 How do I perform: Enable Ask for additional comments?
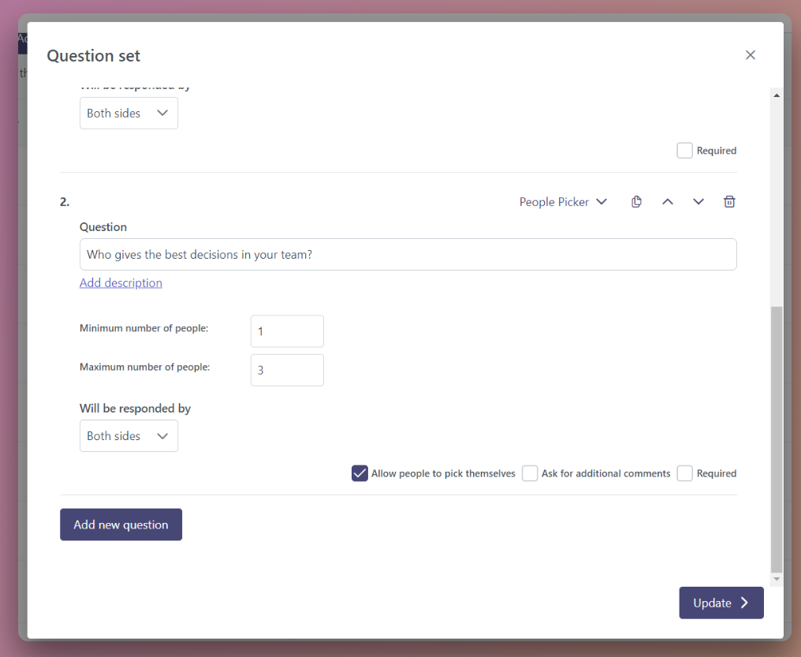coord(529,472)
